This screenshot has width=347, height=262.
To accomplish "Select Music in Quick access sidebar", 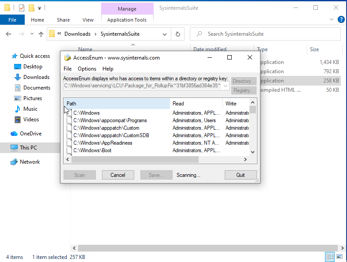I will [30, 109].
